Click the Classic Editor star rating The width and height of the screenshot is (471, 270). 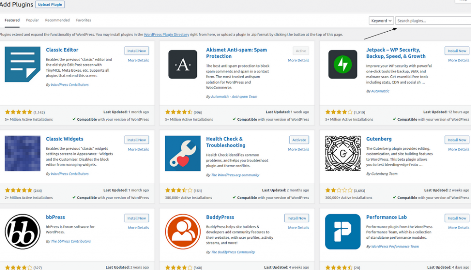(x=18, y=112)
